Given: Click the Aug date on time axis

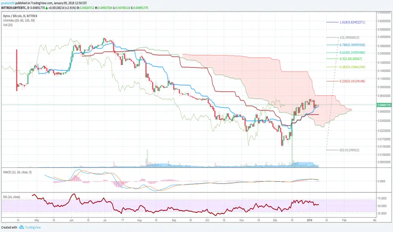Looking at the screenshot, I should point(139,220).
